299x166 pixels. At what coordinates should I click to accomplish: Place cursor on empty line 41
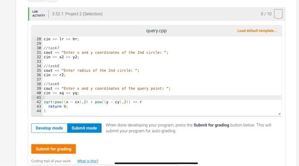[x=162, y=98]
